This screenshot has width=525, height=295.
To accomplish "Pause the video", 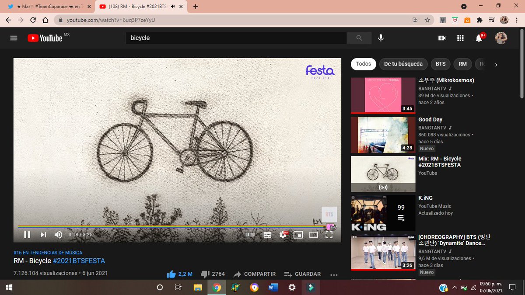I will (27, 235).
